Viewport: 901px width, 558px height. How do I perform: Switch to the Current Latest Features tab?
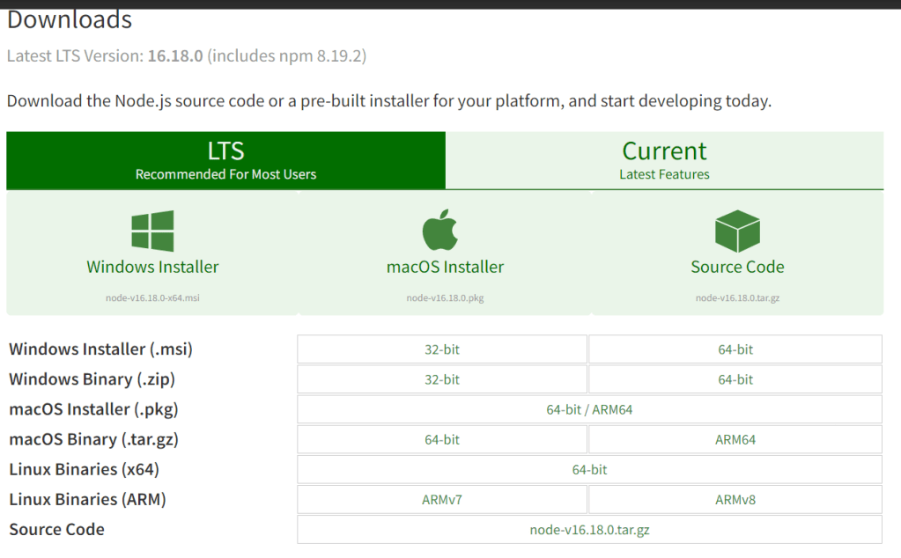click(x=664, y=160)
